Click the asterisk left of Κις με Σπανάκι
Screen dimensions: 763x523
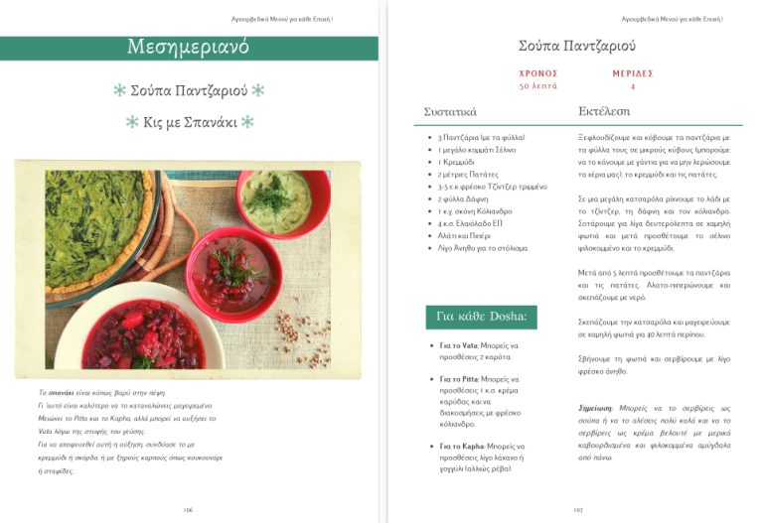click(x=131, y=123)
